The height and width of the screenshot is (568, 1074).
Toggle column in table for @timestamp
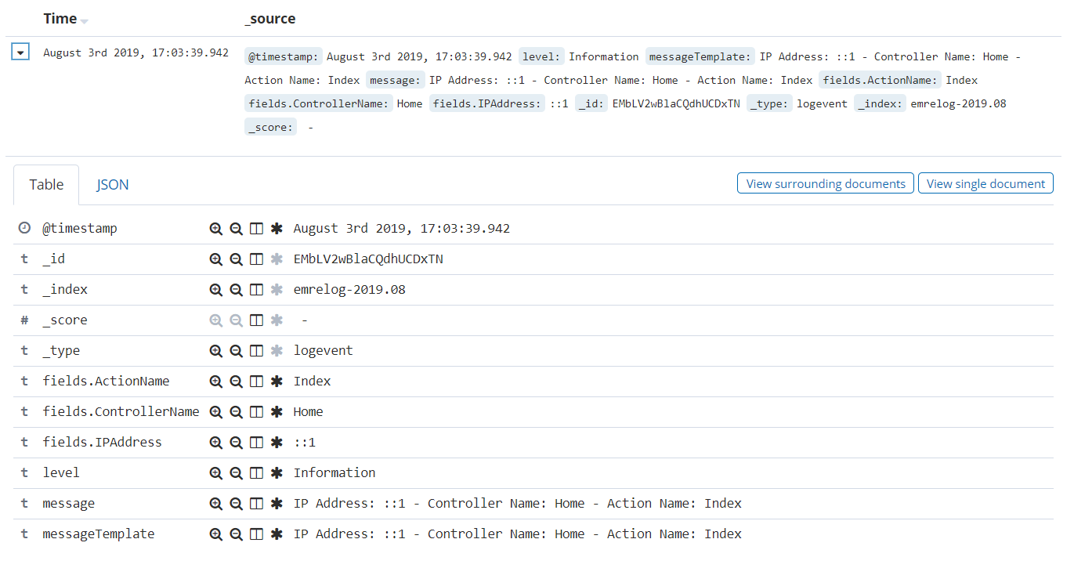pos(256,228)
